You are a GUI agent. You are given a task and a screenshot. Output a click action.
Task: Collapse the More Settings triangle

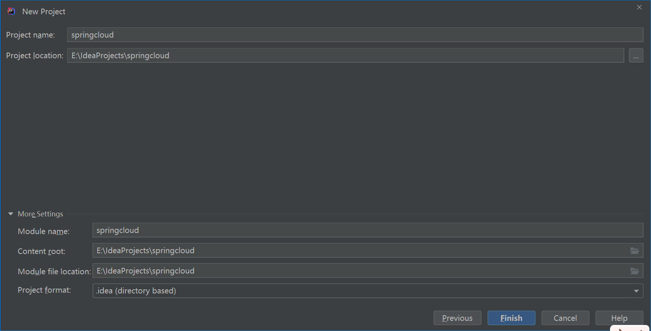[x=11, y=214]
